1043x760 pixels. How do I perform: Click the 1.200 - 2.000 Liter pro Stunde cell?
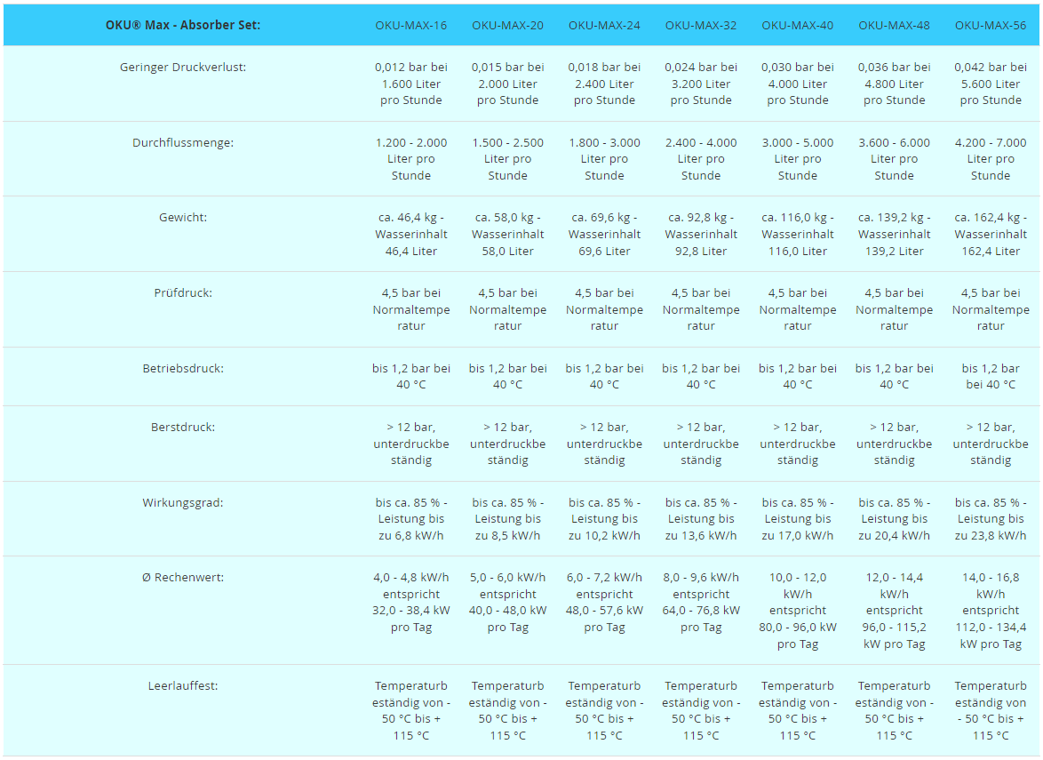[x=411, y=159]
